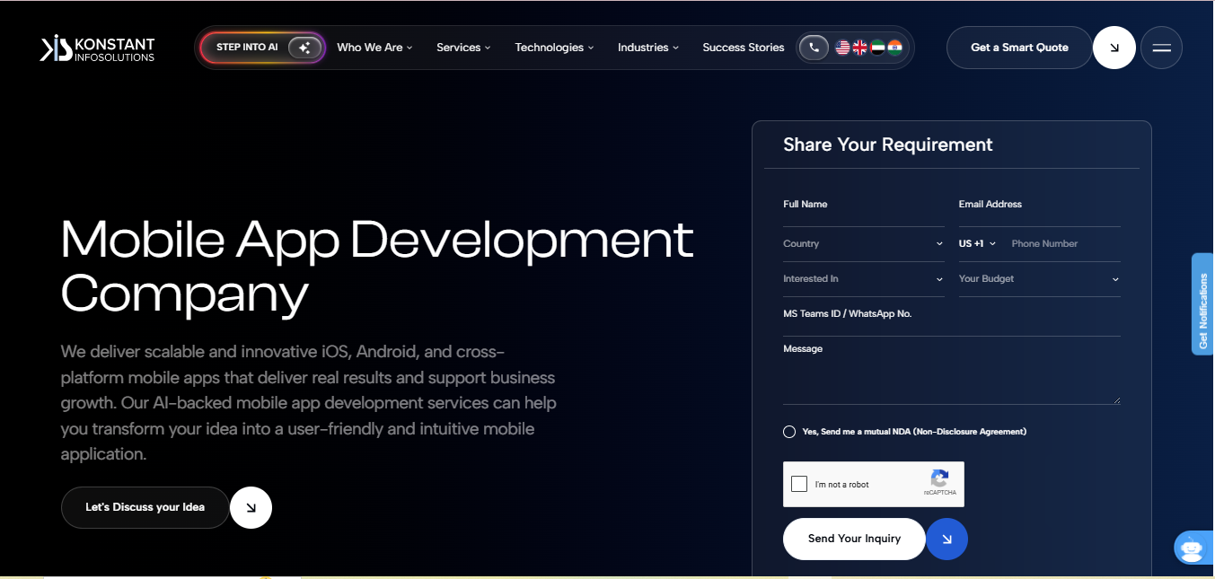
Task: Select the United States flag icon
Action: coord(842,48)
